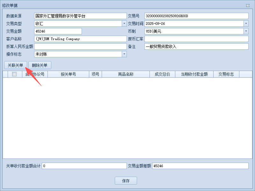The height and width of the screenshot is (191, 255).
Task: Expand the 币制 currency dropdown
Action: point(246,31)
